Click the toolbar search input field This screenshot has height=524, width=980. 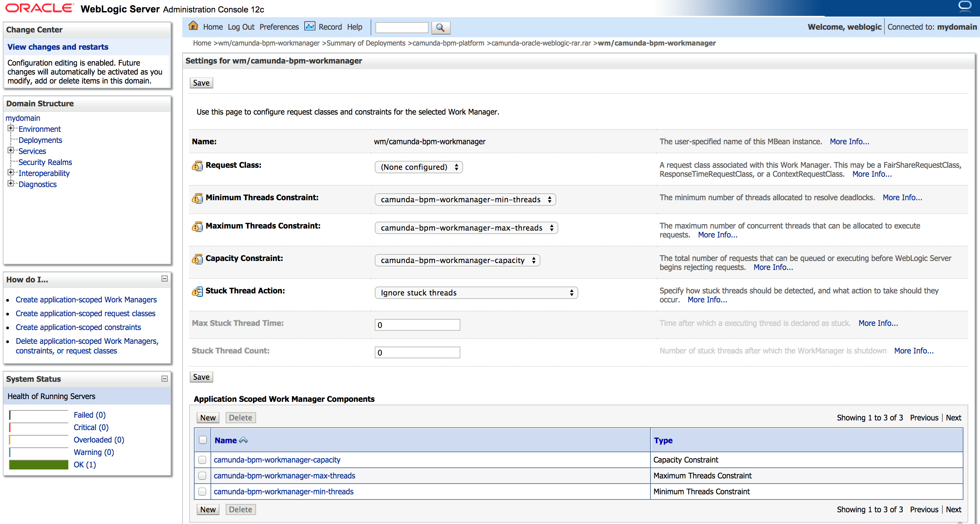402,27
